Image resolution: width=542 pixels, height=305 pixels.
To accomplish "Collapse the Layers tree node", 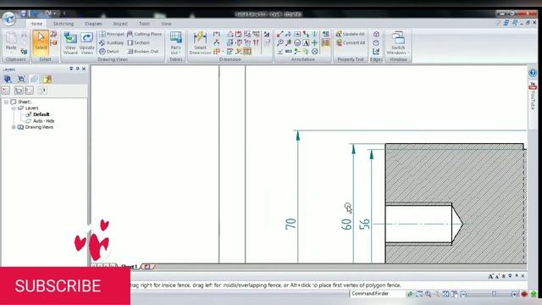I will point(14,108).
